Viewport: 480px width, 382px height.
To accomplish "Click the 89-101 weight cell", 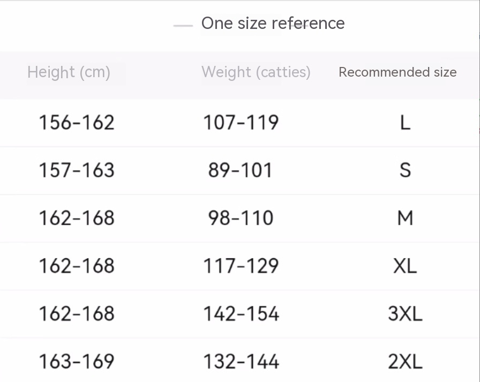I will (241, 170).
